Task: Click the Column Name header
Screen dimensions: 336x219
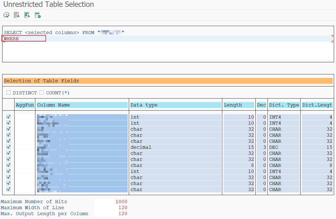Action: 82,105
